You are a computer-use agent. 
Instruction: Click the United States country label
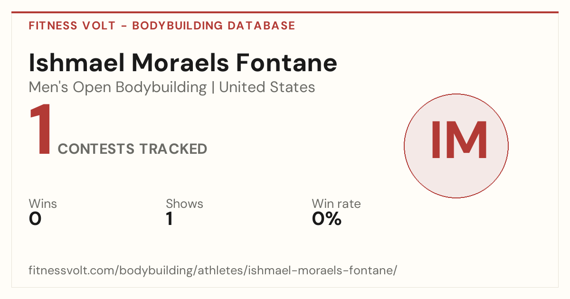point(267,87)
